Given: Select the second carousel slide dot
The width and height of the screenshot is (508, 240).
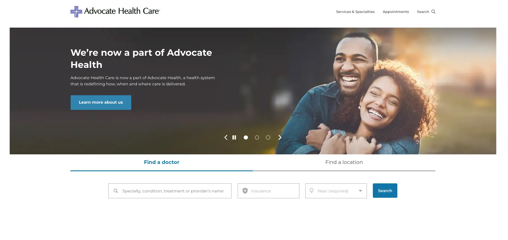Looking at the screenshot, I should pyautogui.click(x=257, y=137).
